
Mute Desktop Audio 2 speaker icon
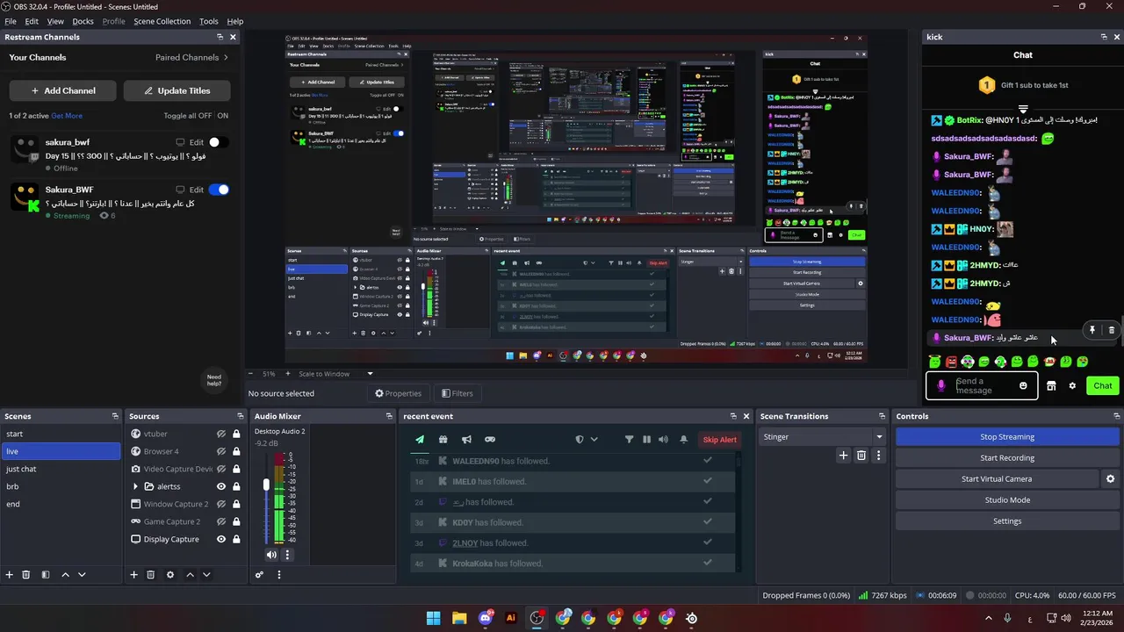(271, 555)
